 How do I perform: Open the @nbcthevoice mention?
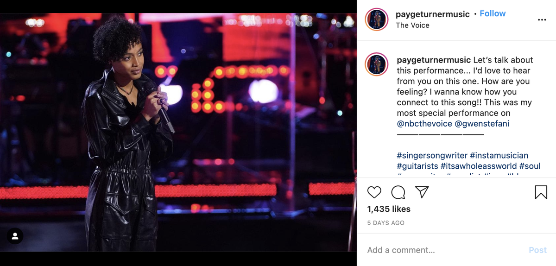point(424,124)
